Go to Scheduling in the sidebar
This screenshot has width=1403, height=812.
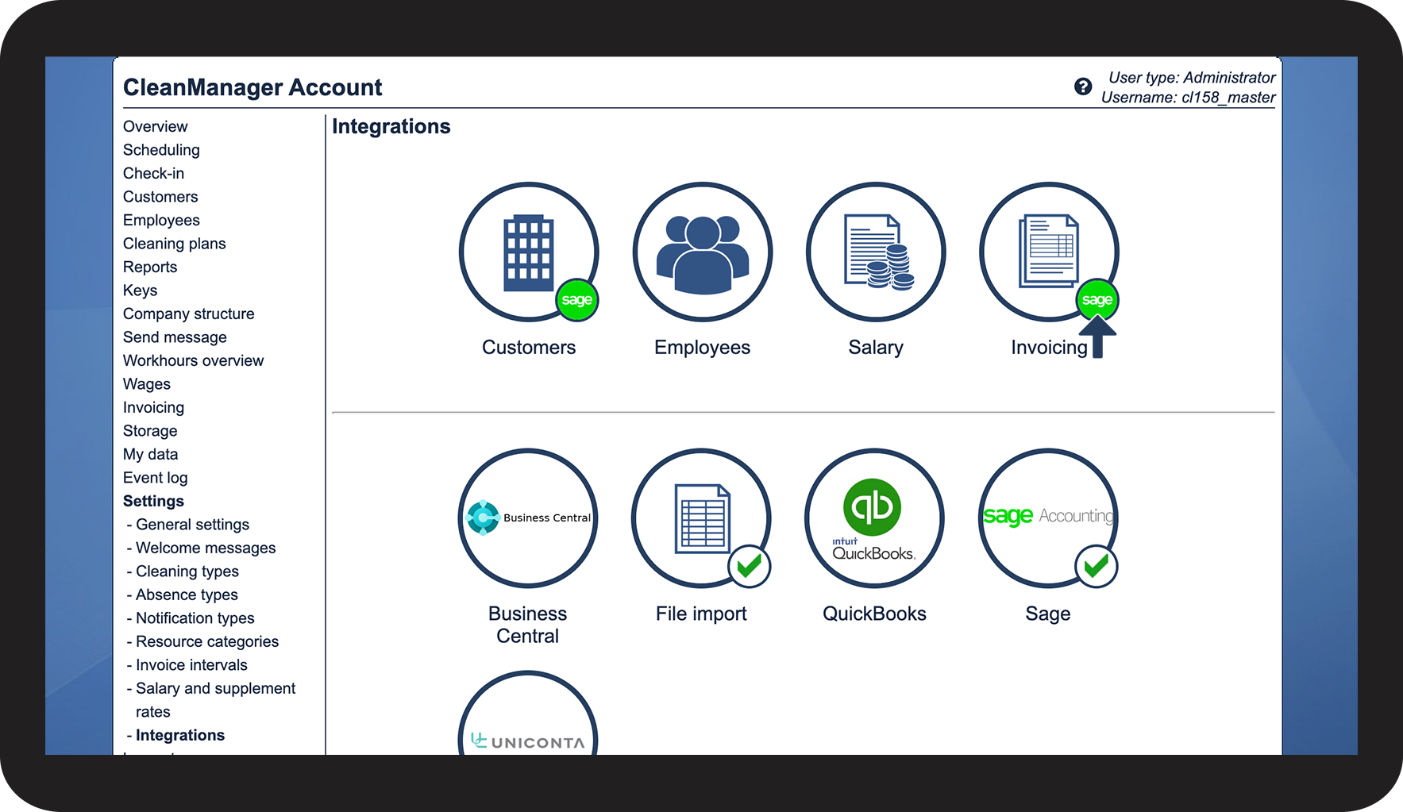[161, 150]
